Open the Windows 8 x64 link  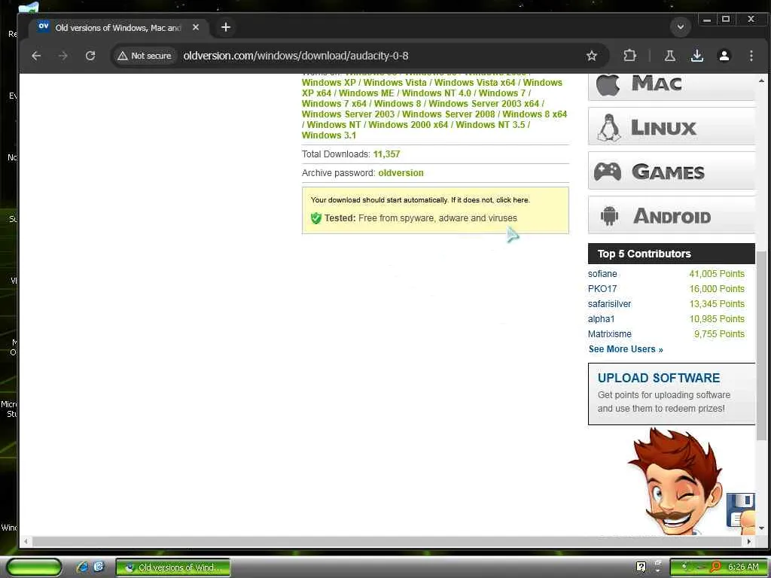535,114
